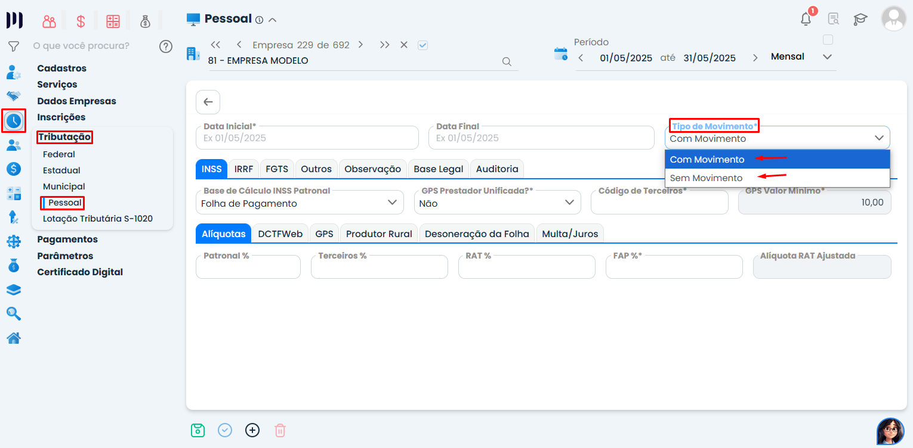
Task: Open the Certificado Digital menu section
Action: click(80, 272)
